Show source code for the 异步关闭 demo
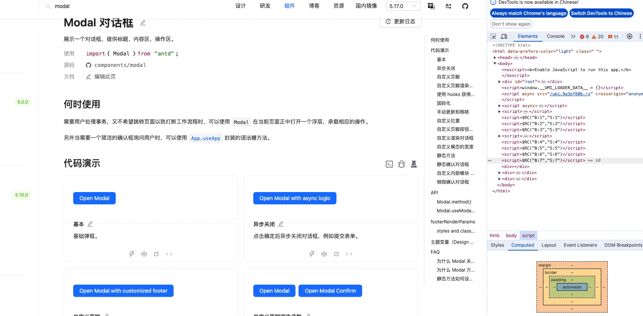This screenshot has width=643, height=316. pyautogui.click(x=349, y=254)
